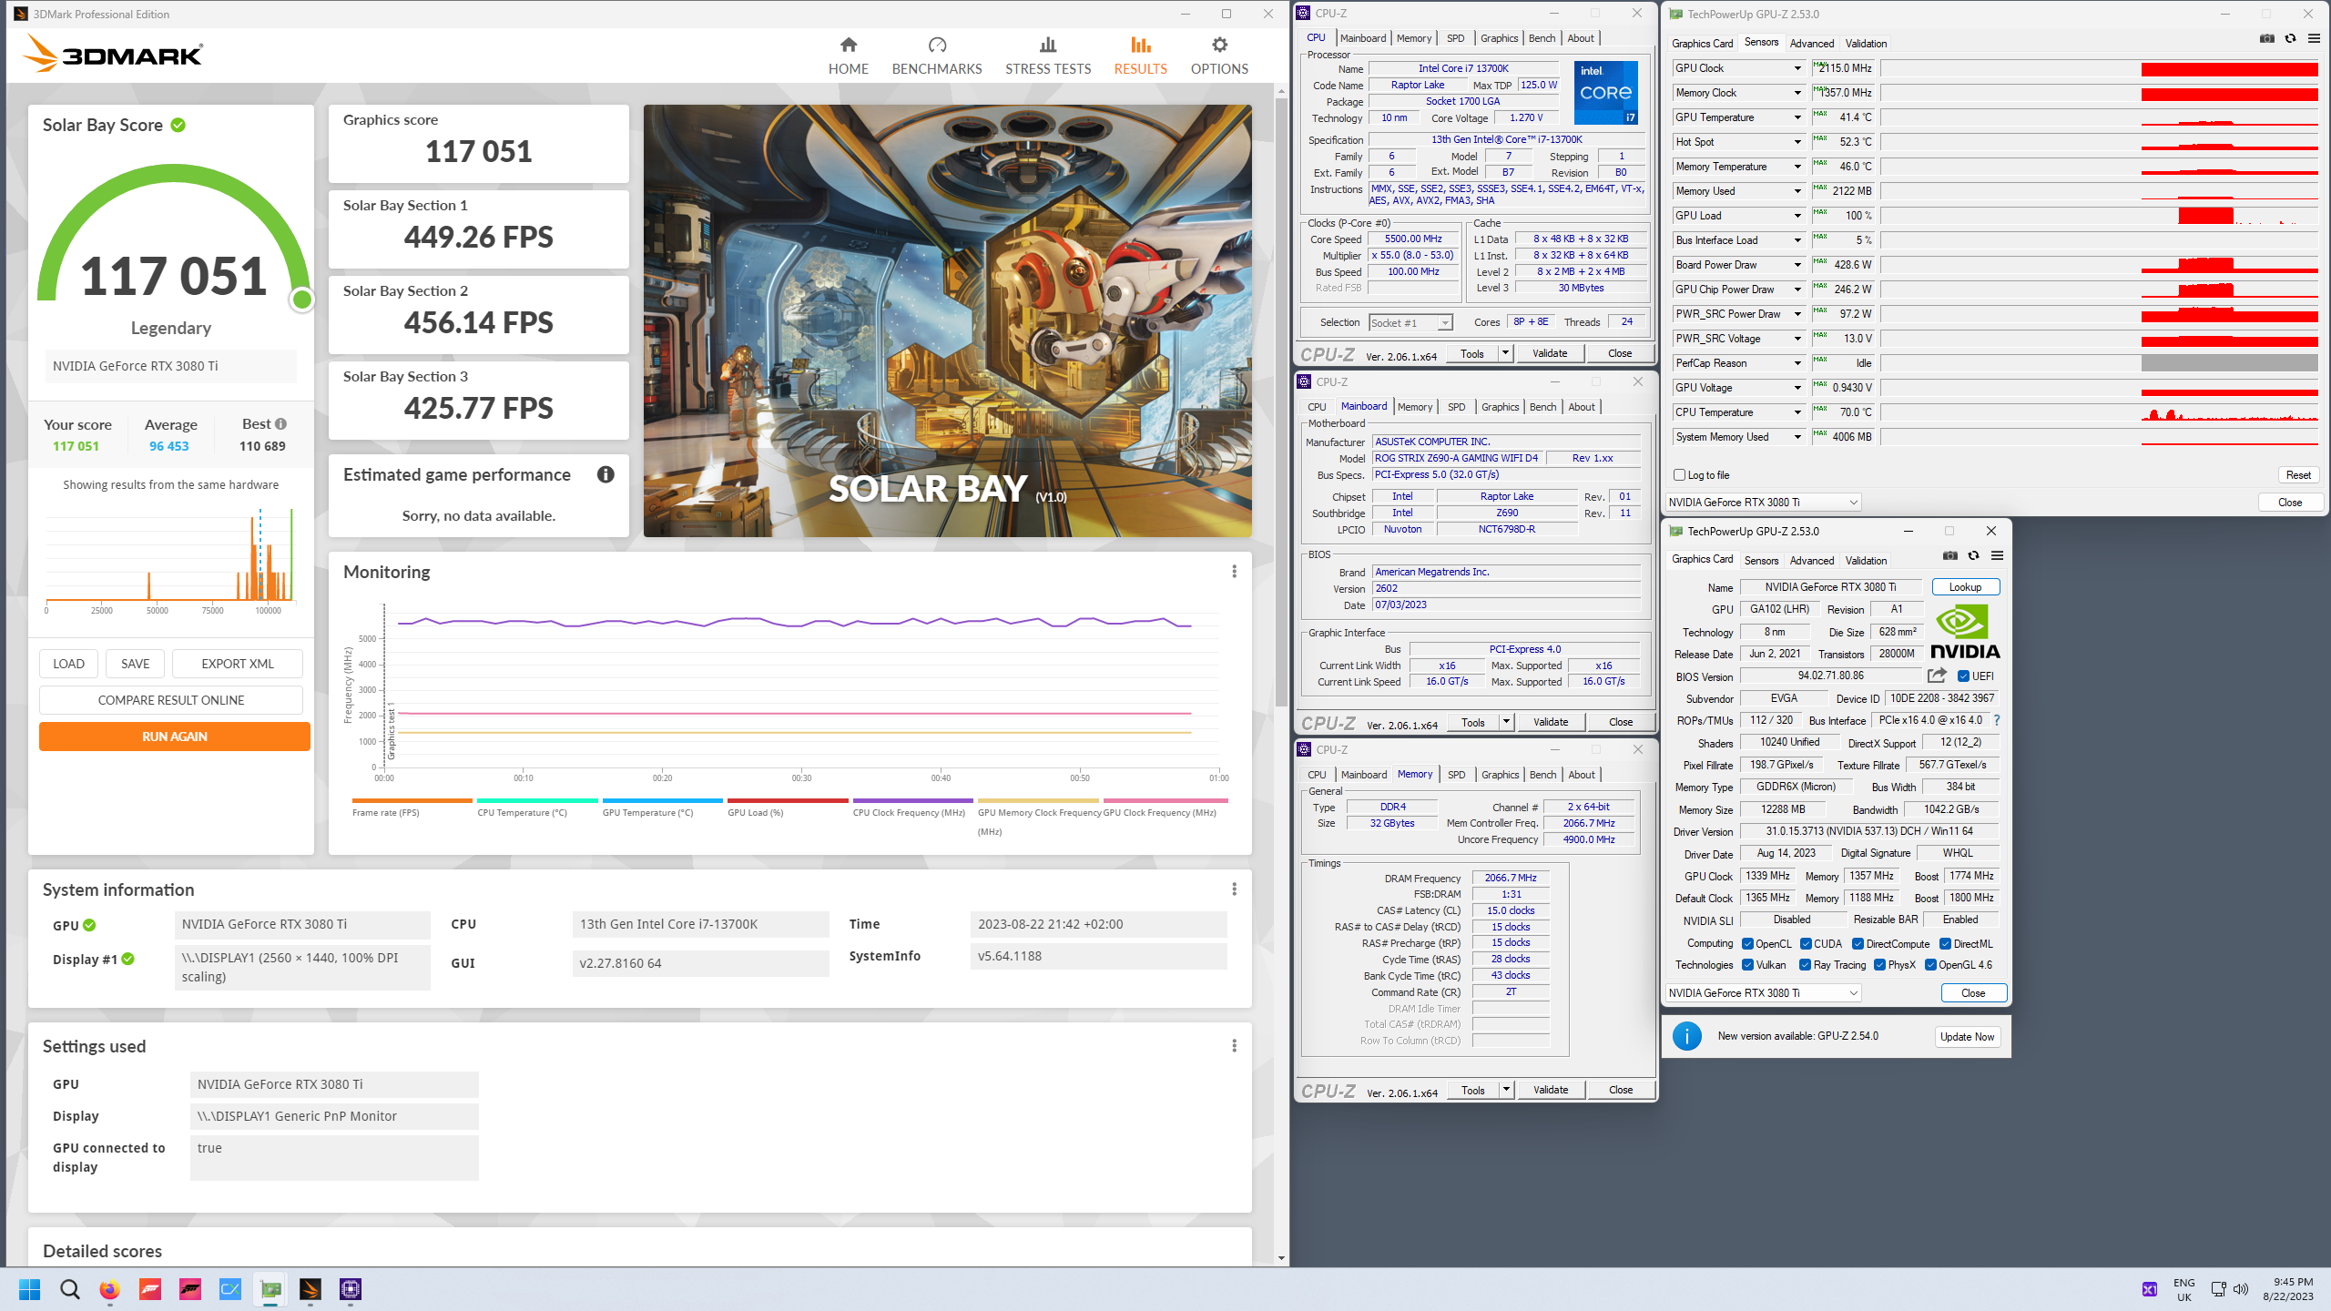This screenshot has width=2331, height=1311.
Task: Expand the Board Power Draw sensor dropdown
Action: [1797, 265]
